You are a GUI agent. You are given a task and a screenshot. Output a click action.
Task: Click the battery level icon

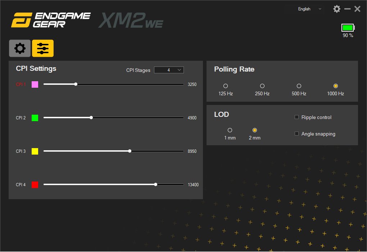pyautogui.click(x=348, y=28)
